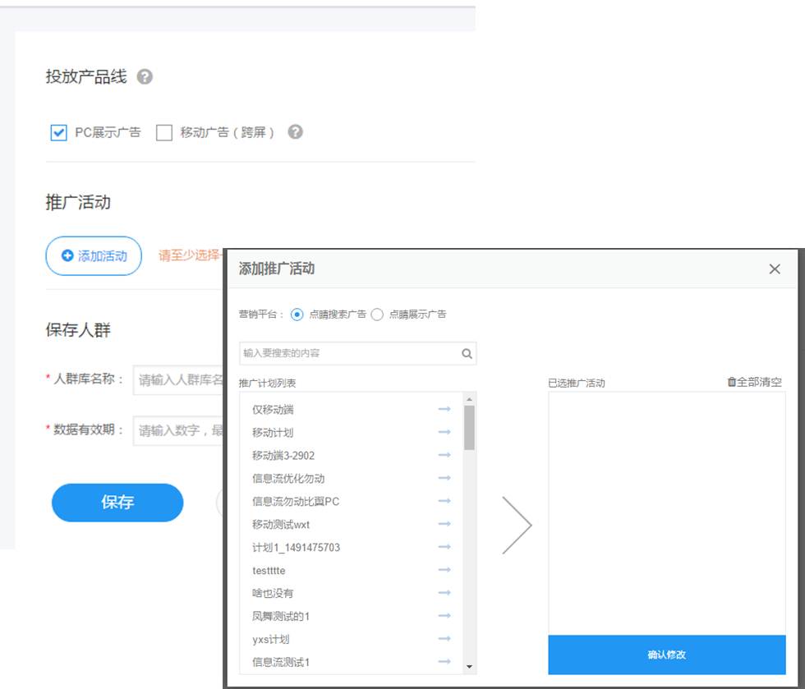Select the 点睛展示广告 radio button
Screen dimensions: 805x689
pos(377,314)
